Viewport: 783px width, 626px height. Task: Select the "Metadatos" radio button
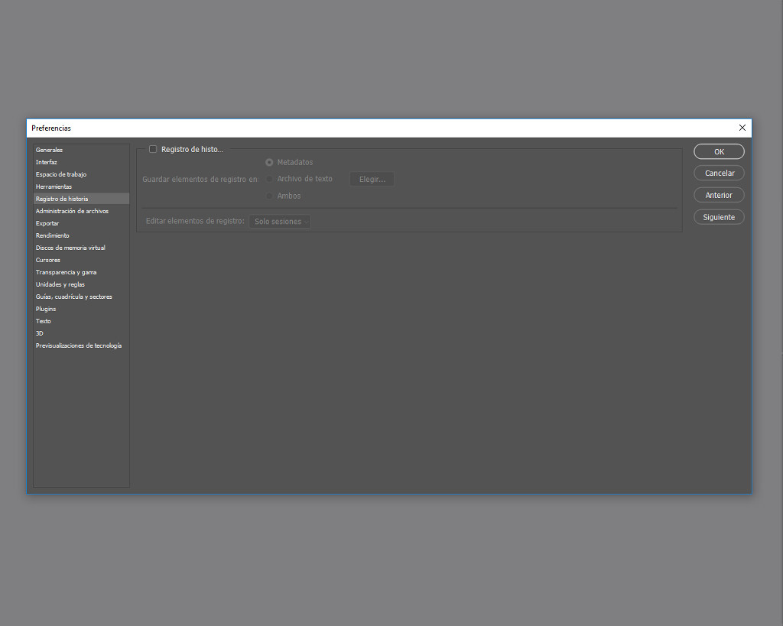(269, 162)
